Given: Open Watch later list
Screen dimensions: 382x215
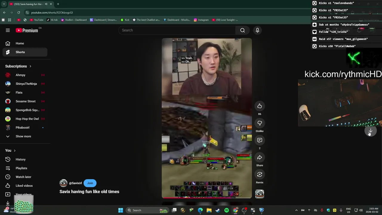Looking at the screenshot, I should click(25, 177).
